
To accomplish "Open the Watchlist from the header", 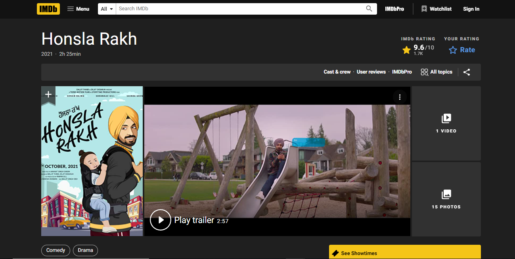I will [x=436, y=9].
